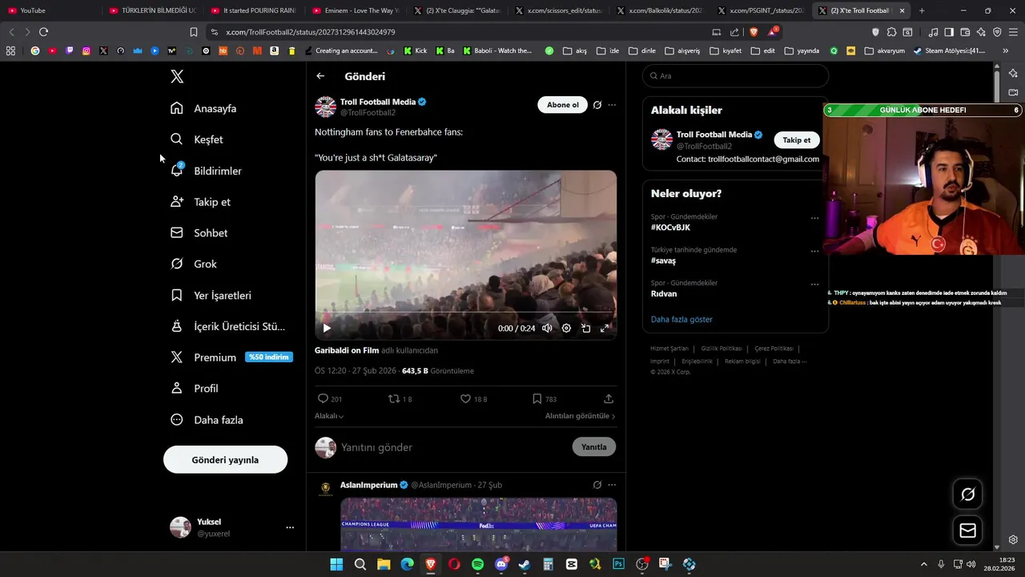Open more options for #KOCvBJK trend

tap(814, 218)
